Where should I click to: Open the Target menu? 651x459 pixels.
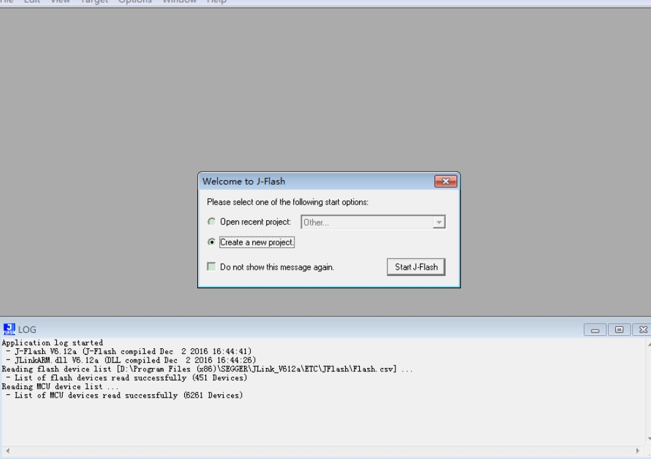tap(94, 2)
